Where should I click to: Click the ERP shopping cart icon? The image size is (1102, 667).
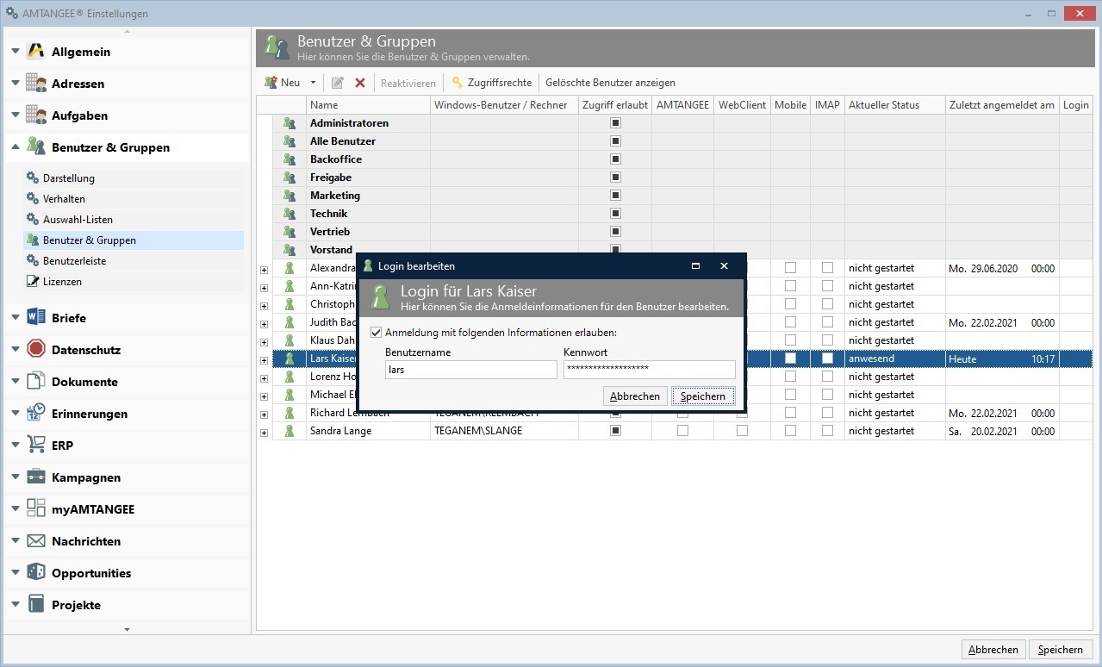[x=35, y=445]
